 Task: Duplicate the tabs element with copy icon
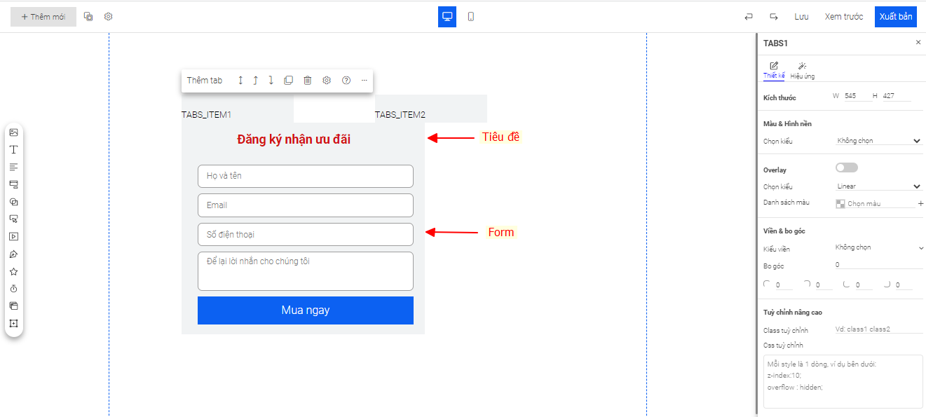(x=288, y=81)
